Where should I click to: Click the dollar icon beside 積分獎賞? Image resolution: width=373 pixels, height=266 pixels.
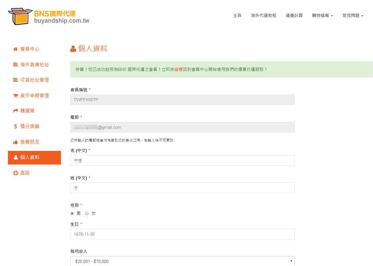(15, 126)
